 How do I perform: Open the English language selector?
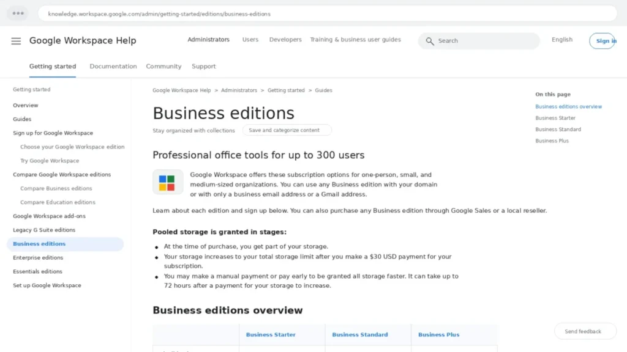click(x=562, y=40)
